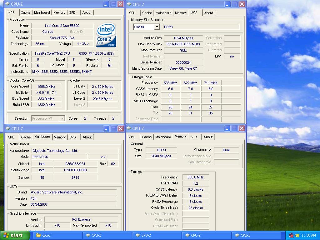Click the Package value 'Socket 775 LGA'
The height and width of the screenshot is (240, 320).
coord(62,38)
